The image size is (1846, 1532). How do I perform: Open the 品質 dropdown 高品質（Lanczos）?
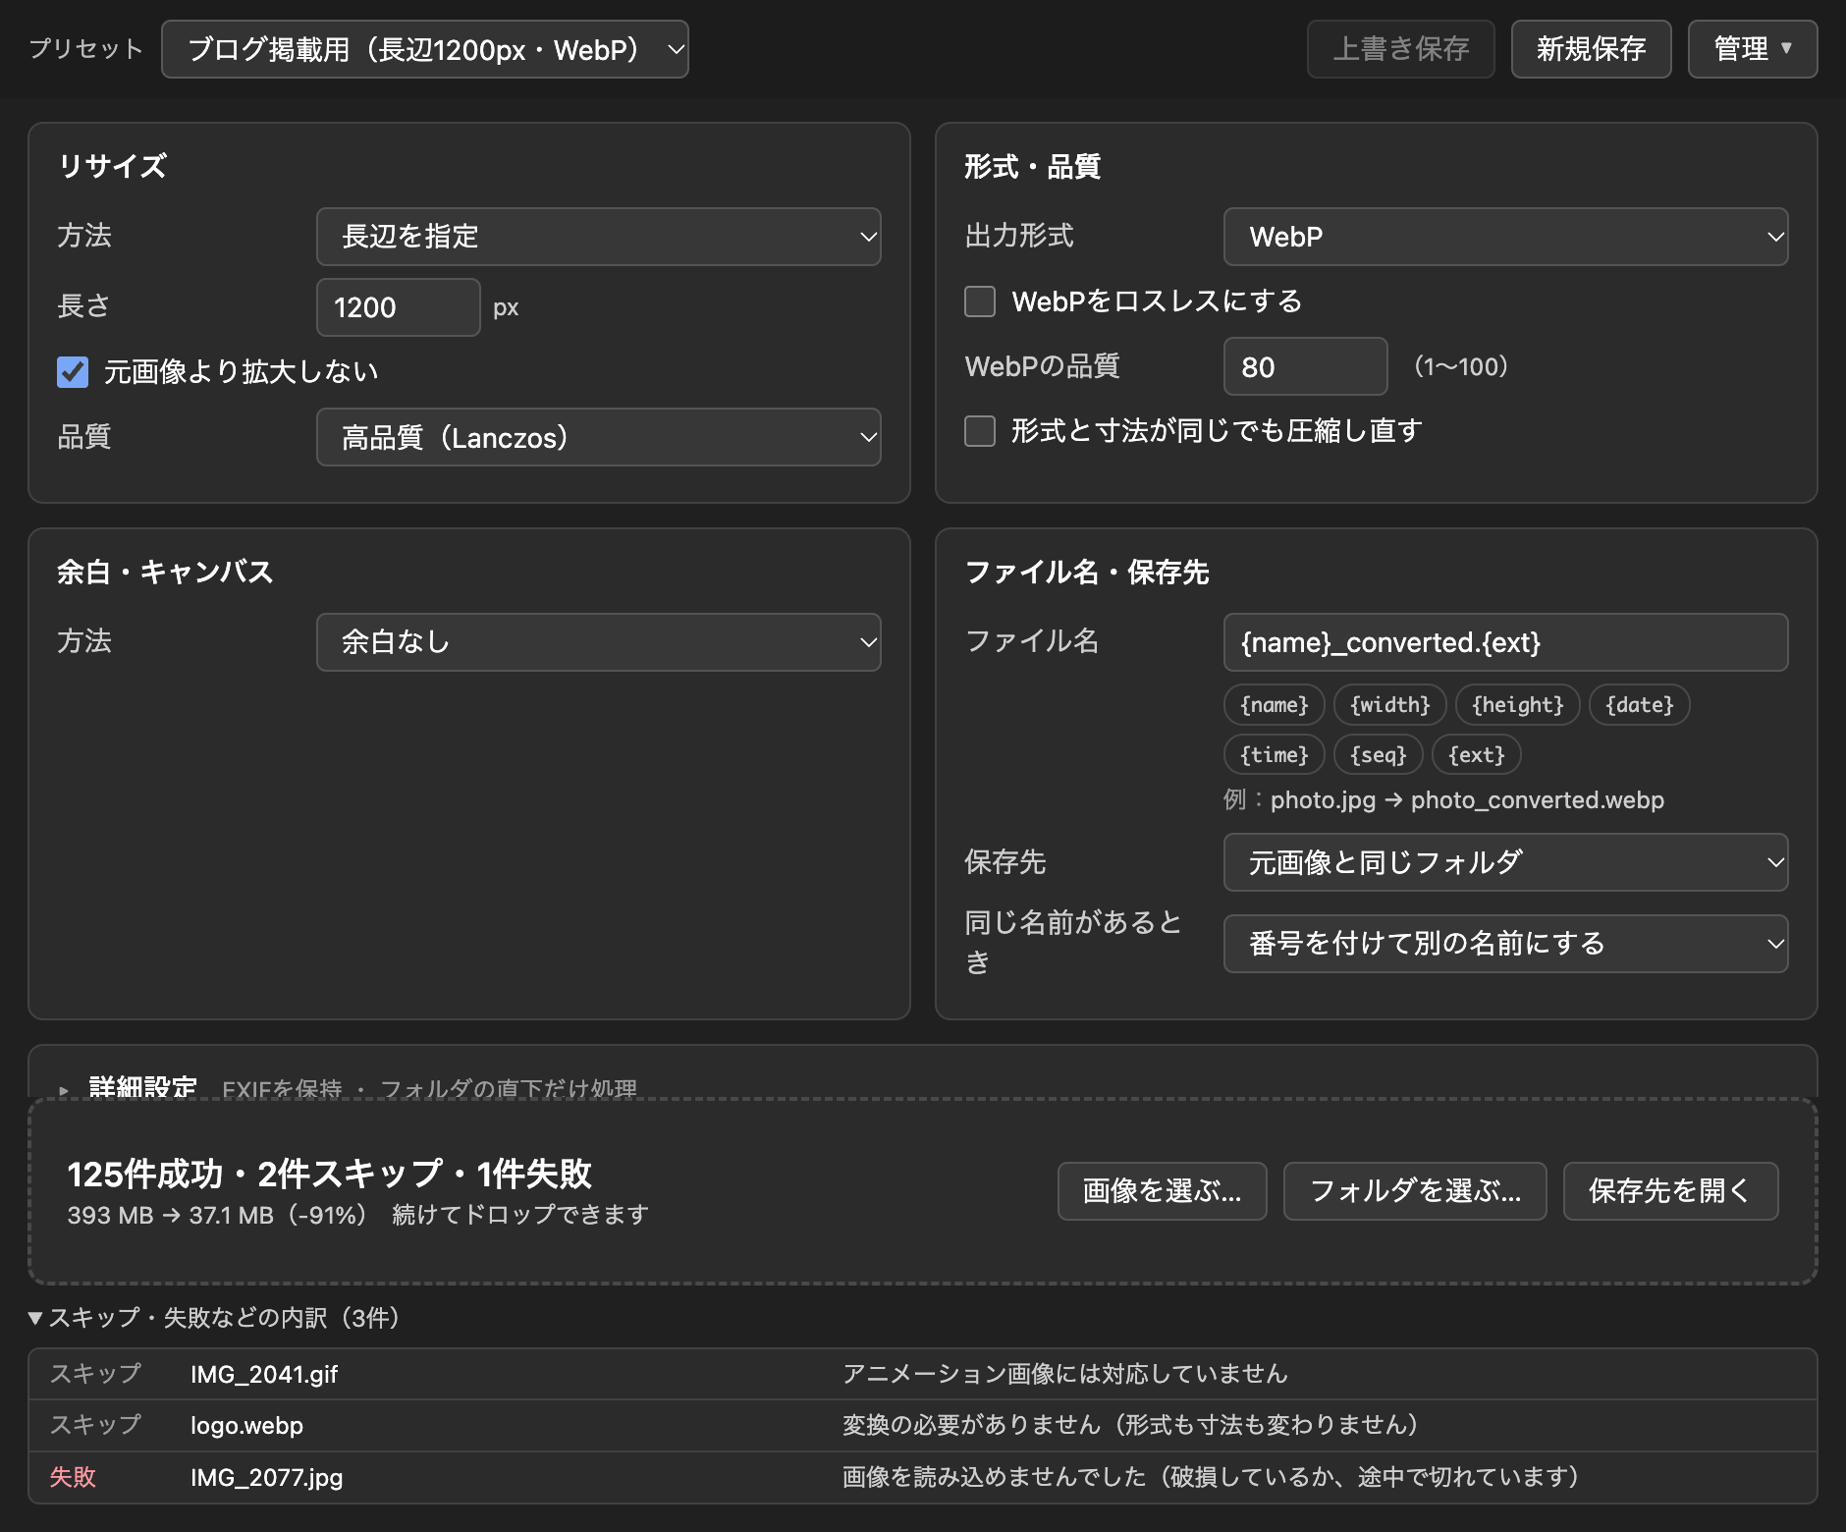[598, 437]
